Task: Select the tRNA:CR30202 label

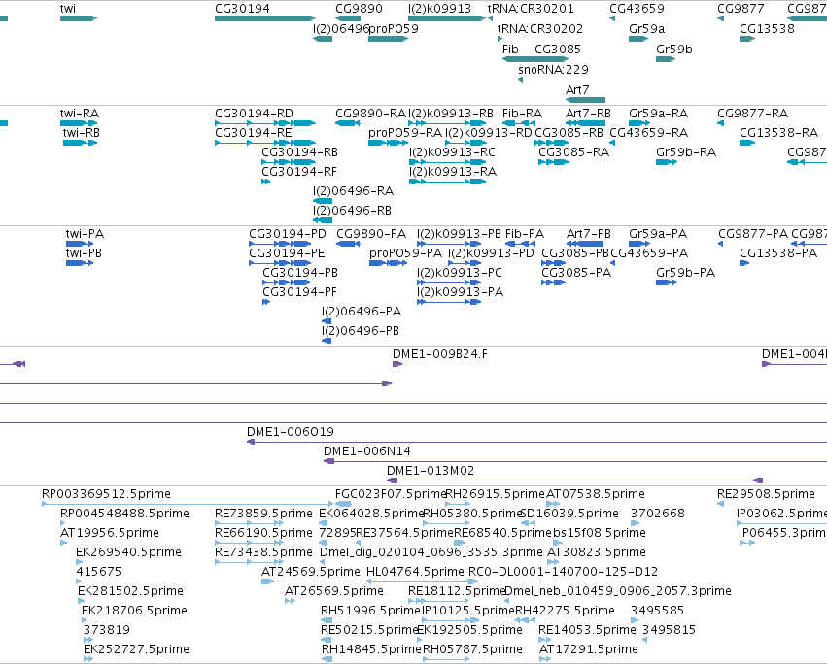Action: 540,29
